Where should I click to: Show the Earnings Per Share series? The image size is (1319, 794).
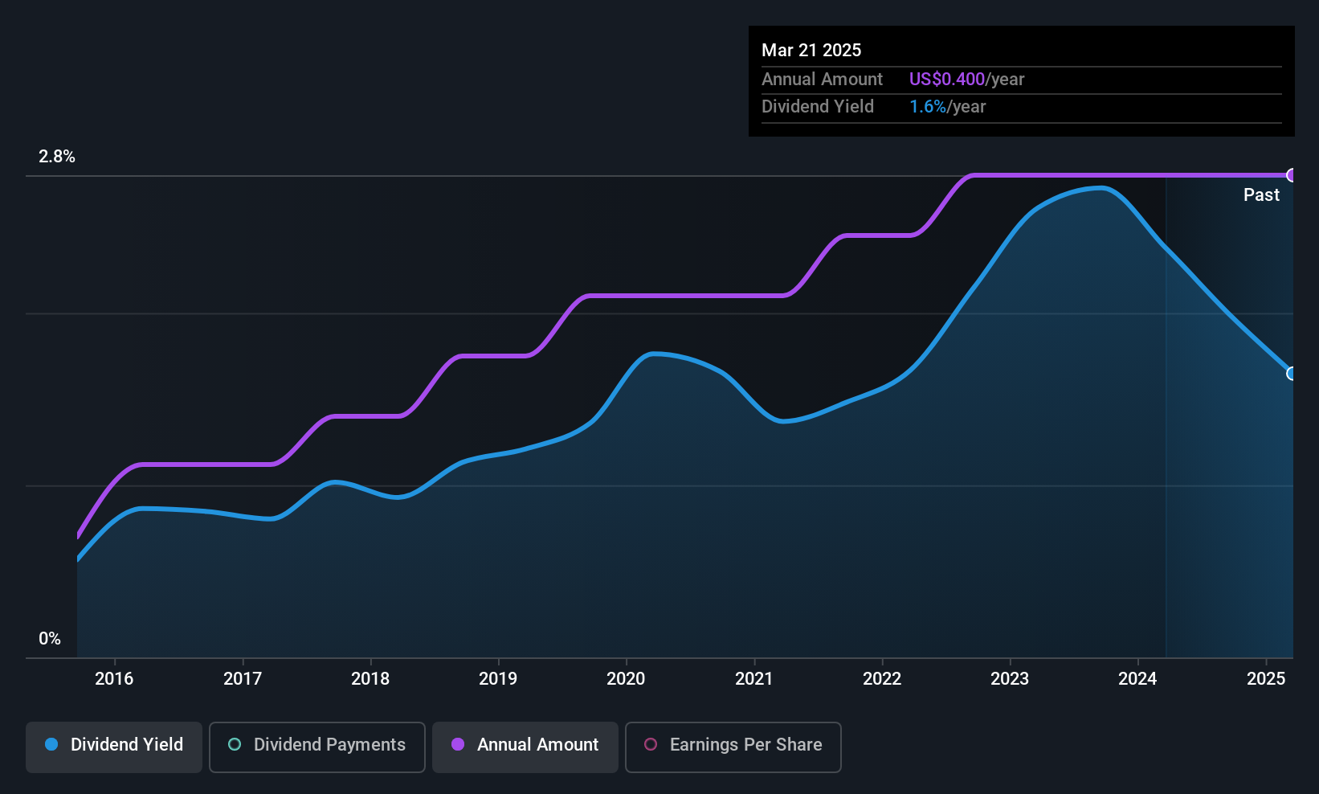(x=733, y=747)
